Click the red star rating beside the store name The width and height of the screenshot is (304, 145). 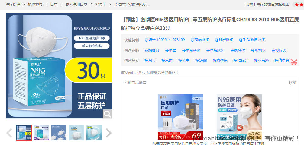[299, 5]
